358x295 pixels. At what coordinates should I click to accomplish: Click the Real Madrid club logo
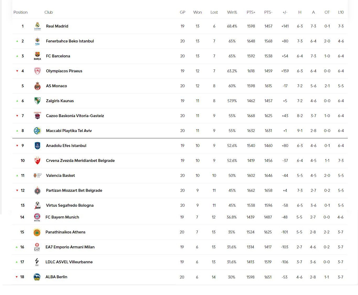[37, 26]
